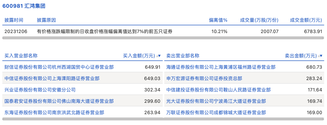This screenshot has width=327, height=125.
Task: Click the 成交金额(万元) column header
Action: click(x=306, y=20)
